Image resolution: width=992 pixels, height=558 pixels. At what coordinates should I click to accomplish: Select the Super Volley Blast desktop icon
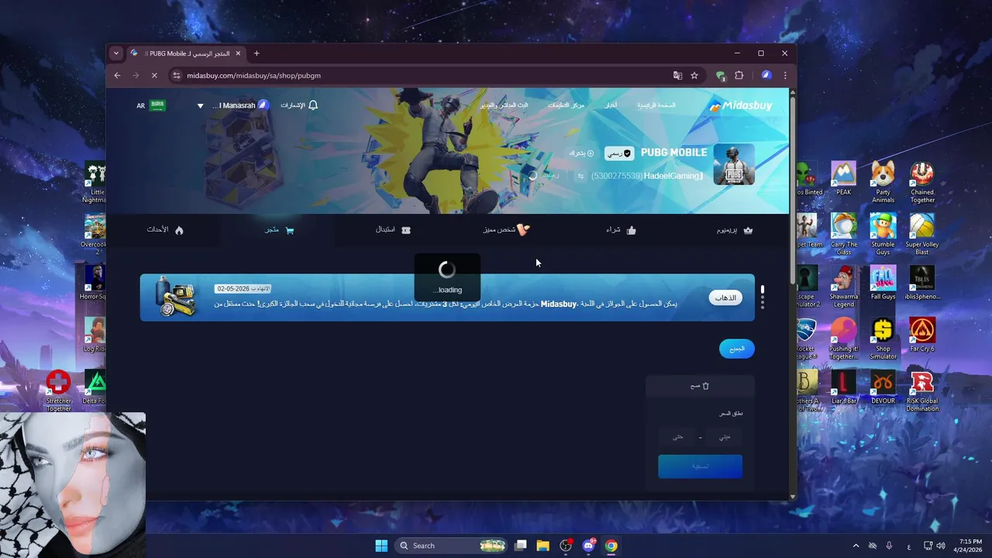pos(922,234)
